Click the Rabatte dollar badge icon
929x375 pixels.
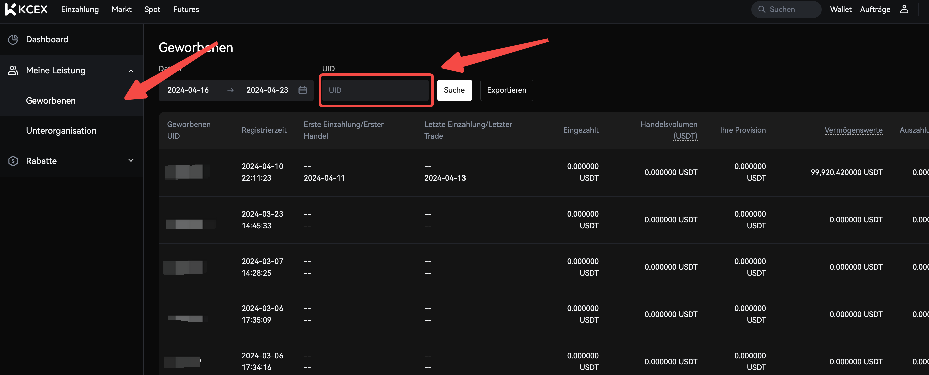click(13, 161)
